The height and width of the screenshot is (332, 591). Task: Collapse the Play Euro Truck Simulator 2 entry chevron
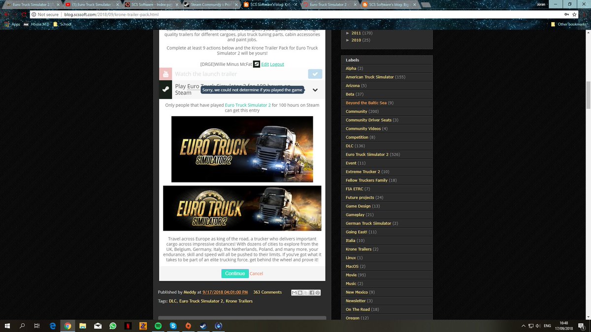click(315, 90)
